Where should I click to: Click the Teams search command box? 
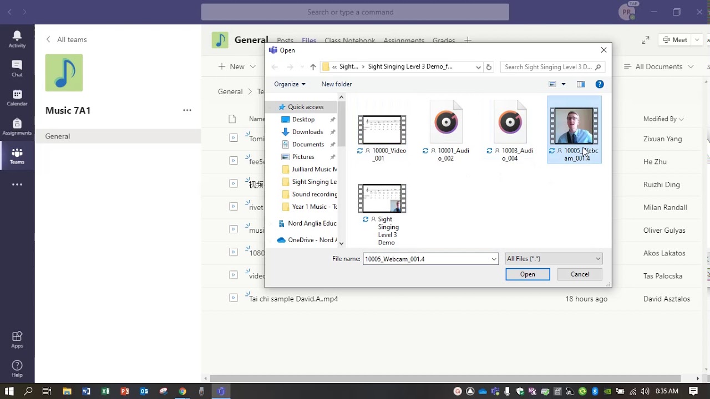tap(355, 12)
